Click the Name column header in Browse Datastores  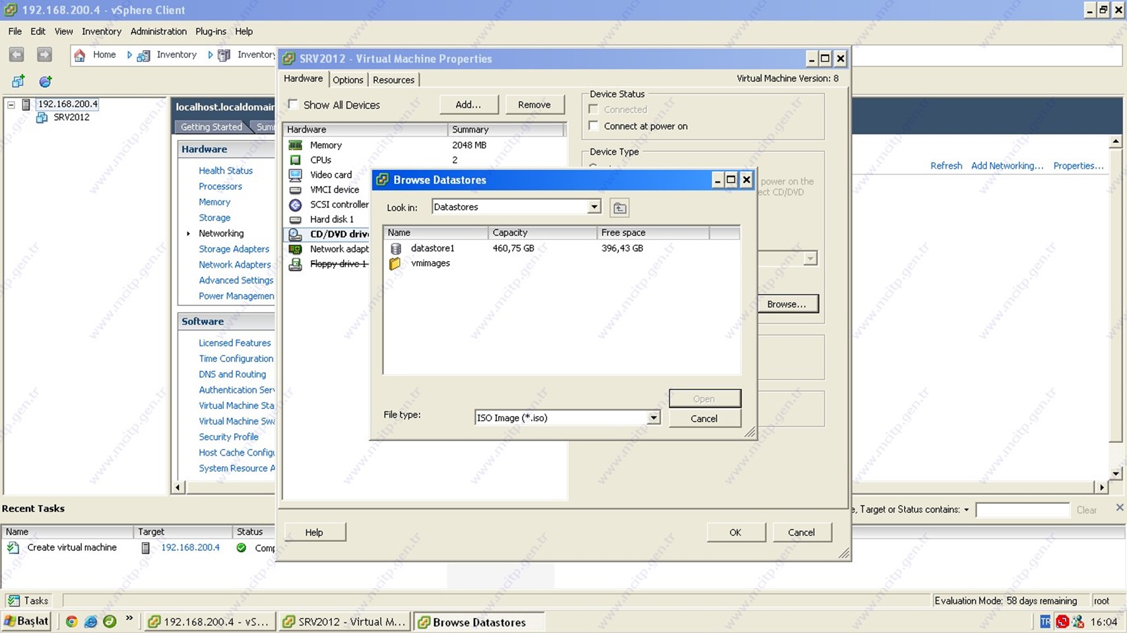pyautogui.click(x=435, y=233)
